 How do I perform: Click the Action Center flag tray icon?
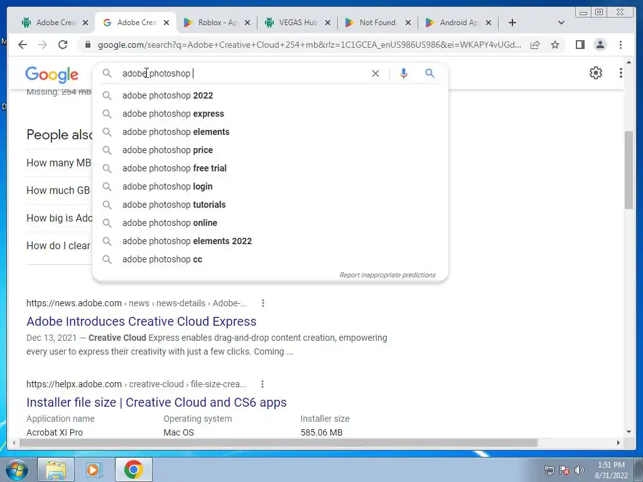(565, 470)
